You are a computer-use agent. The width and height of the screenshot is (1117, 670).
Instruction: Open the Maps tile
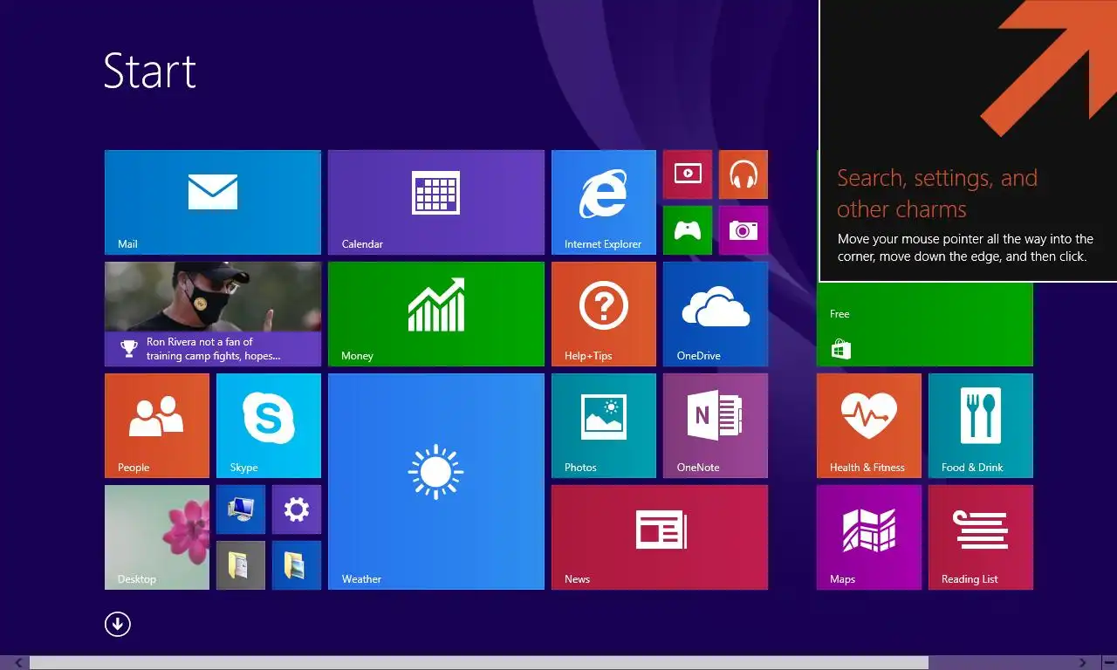869,537
